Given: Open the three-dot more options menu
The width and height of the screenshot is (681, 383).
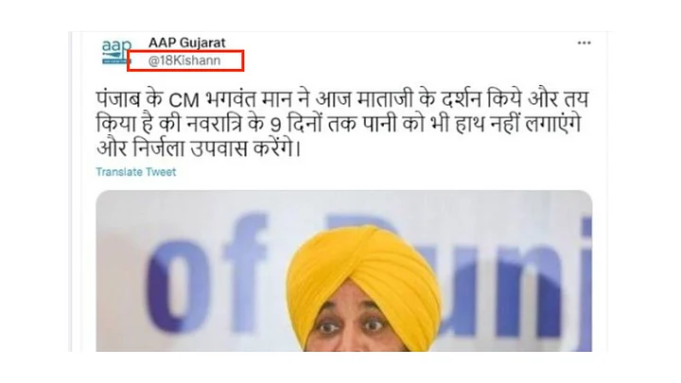Looking at the screenshot, I should pos(584,43).
